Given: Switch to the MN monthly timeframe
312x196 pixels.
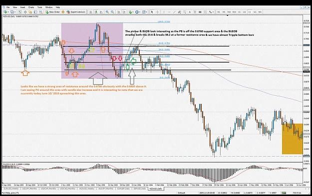Looking at the screenshot, I should (x=260, y=12).
